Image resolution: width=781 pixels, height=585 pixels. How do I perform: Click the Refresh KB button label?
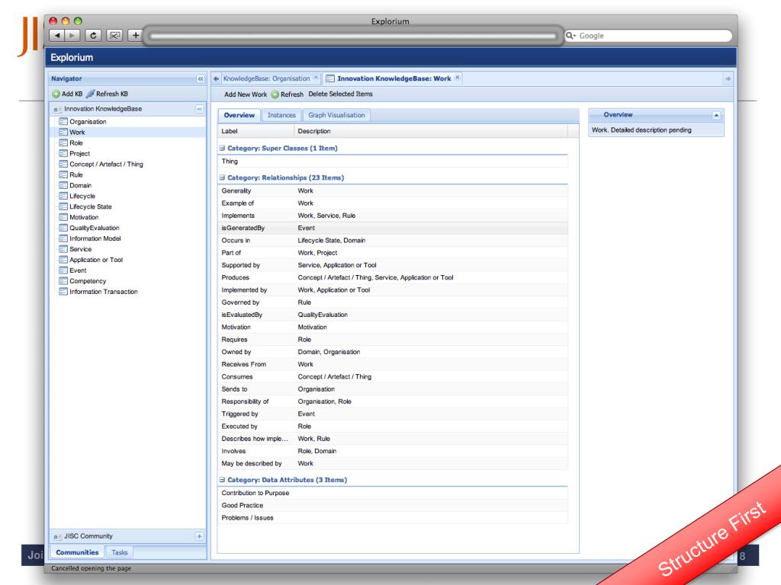coord(112,94)
